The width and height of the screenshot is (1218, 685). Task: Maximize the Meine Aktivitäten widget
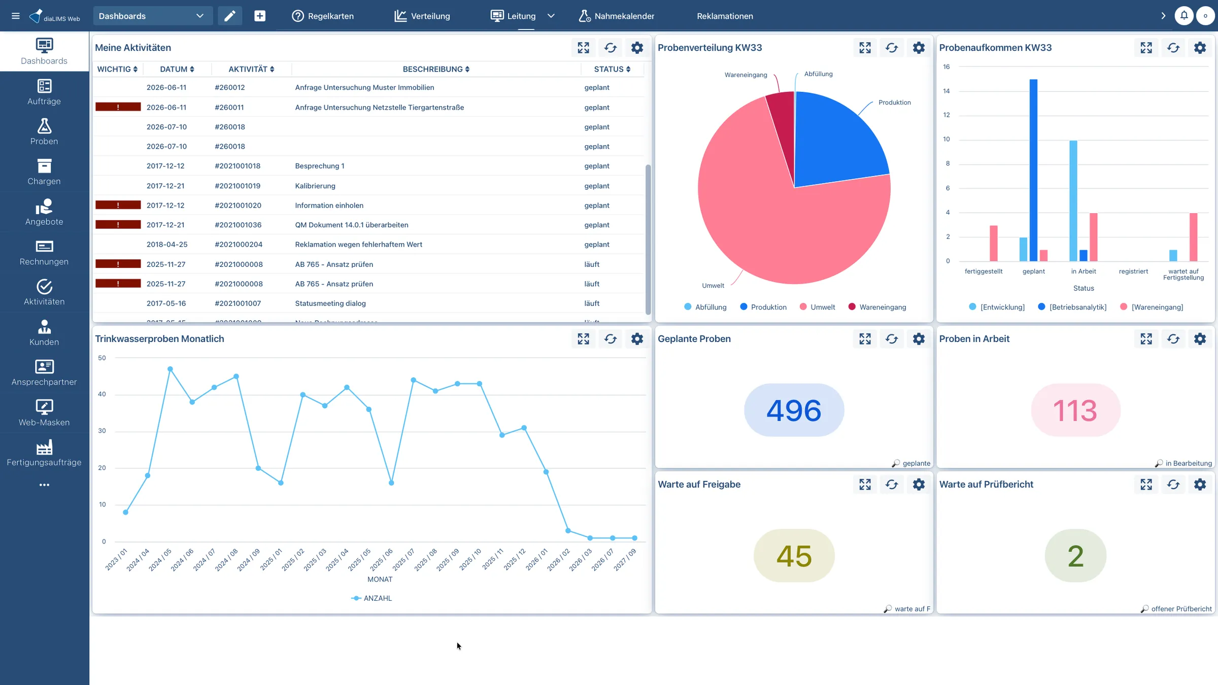pos(584,48)
